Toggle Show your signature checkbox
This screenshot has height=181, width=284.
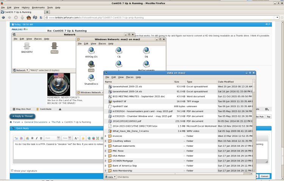click(12, 170)
